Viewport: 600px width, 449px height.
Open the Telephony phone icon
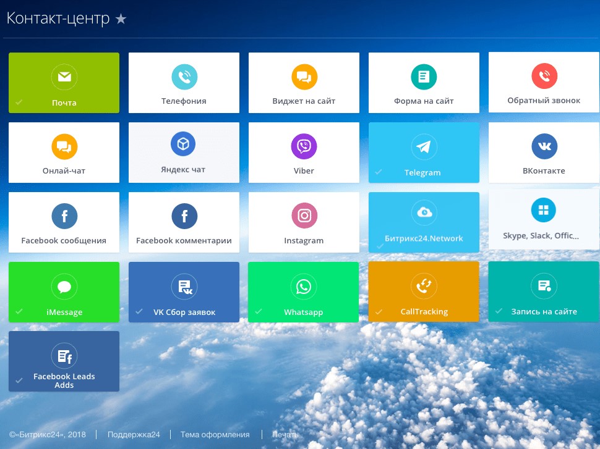click(x=184, y=77)
